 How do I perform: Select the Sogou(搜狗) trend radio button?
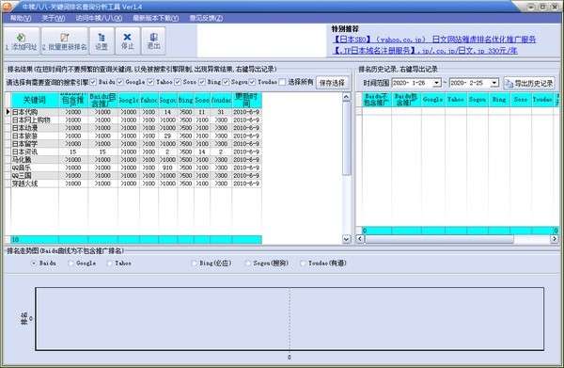[247, 264]
